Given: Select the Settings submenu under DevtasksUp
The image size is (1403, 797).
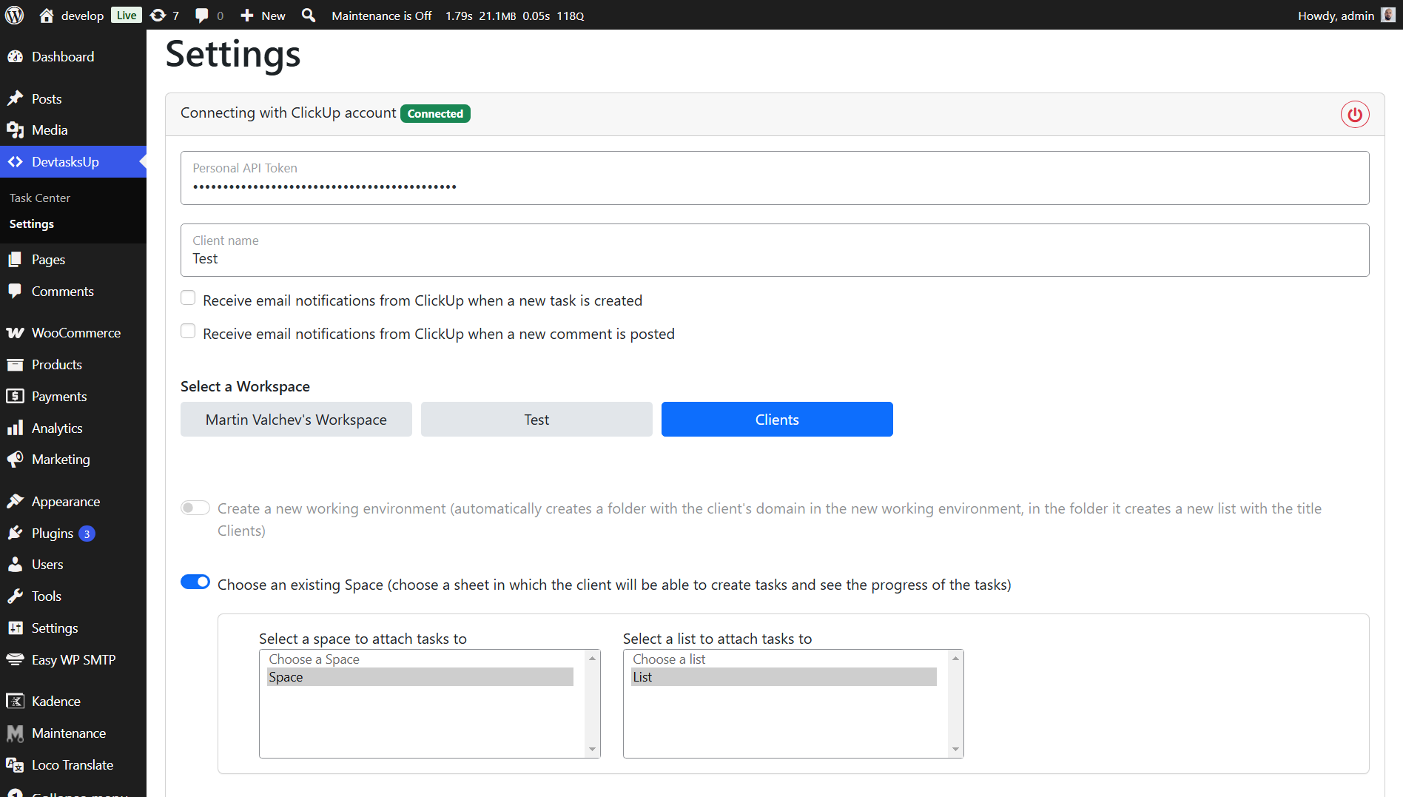Looking at the screenshot, I should (x=32, y=223).
